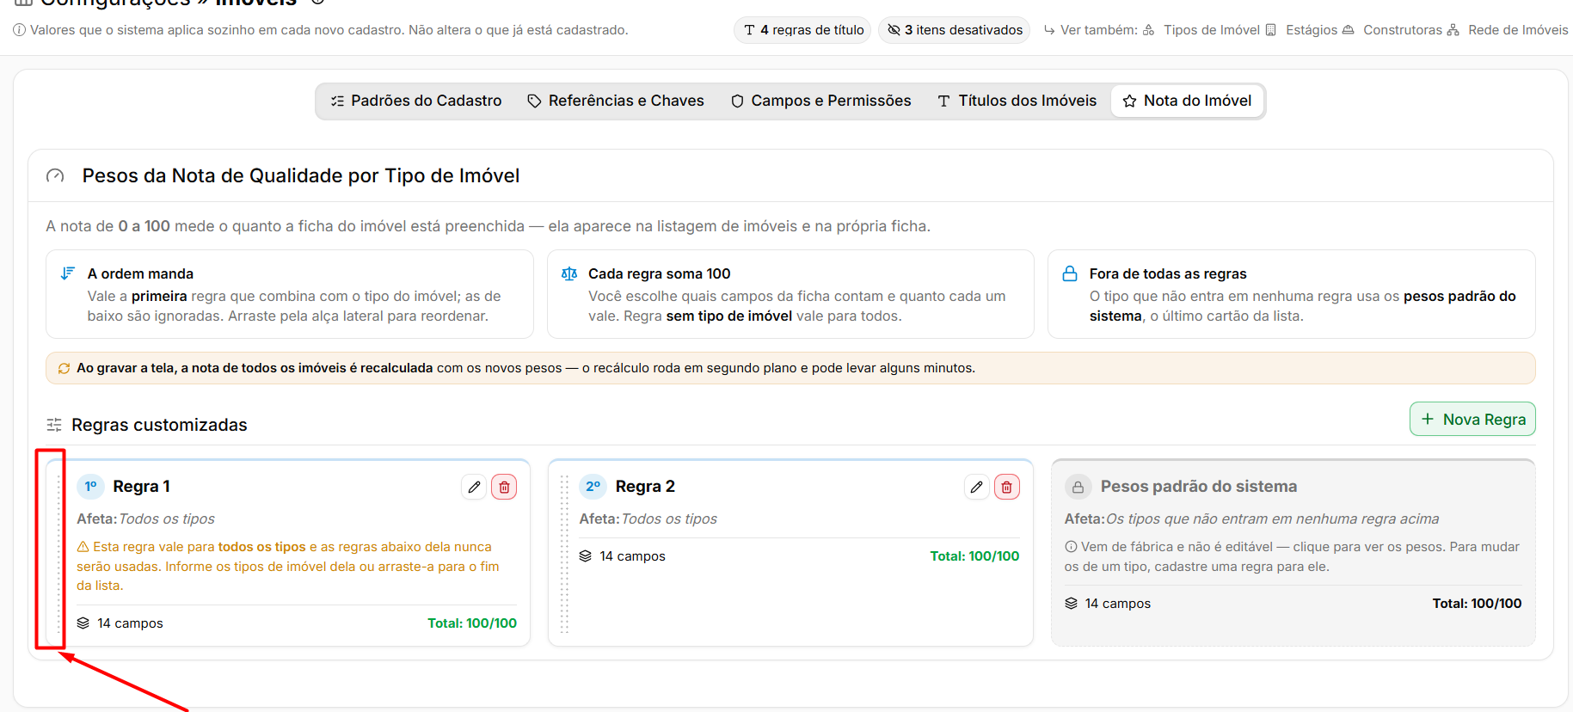This screenshot has height=712, width=1573.
Task: Click the layers icon in Pesos padrão card
Action: (1071, 604)
